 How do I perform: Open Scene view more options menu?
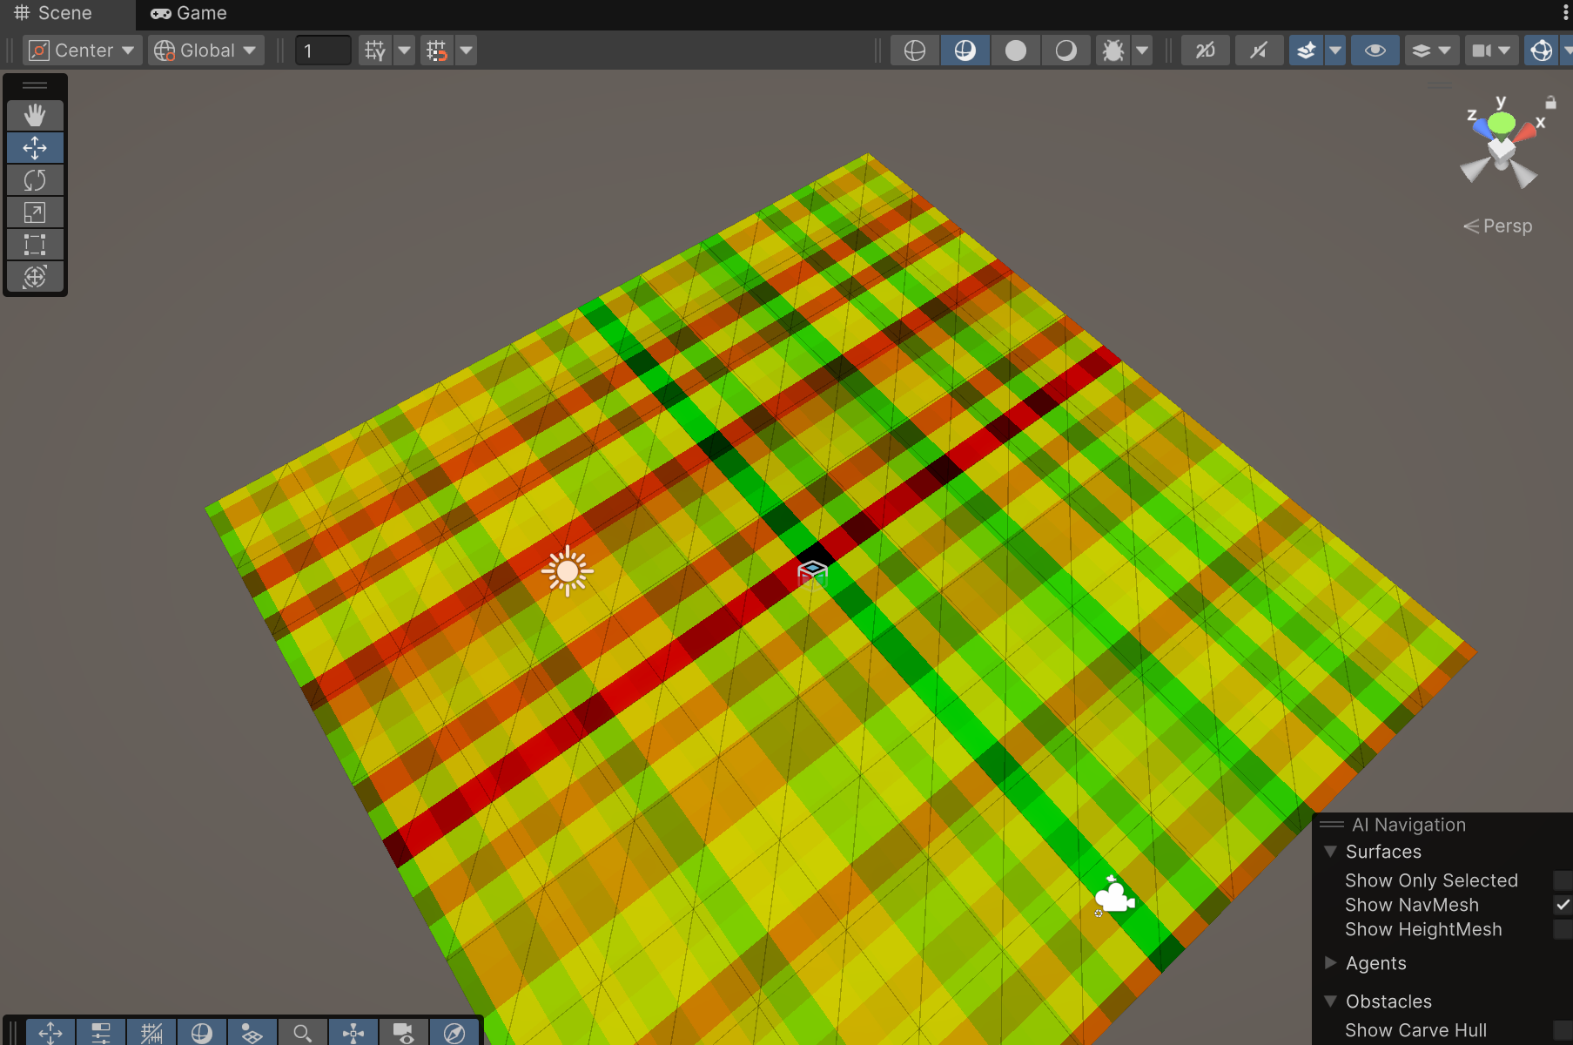[1565, 13]
